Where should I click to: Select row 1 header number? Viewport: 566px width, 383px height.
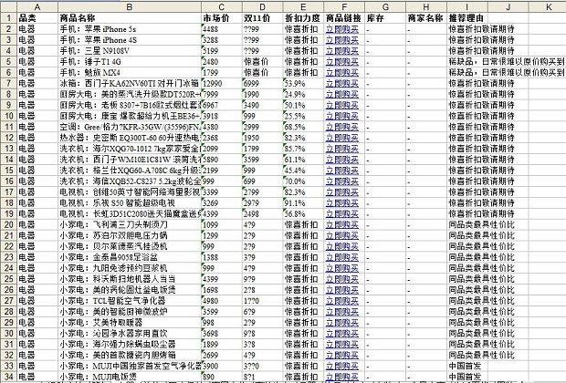tap(8, 18)
